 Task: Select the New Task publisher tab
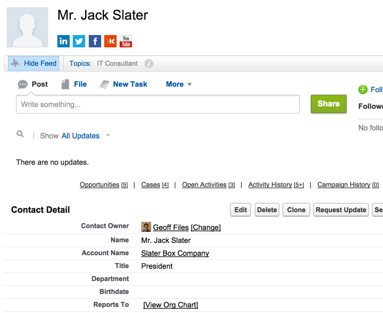130,84
